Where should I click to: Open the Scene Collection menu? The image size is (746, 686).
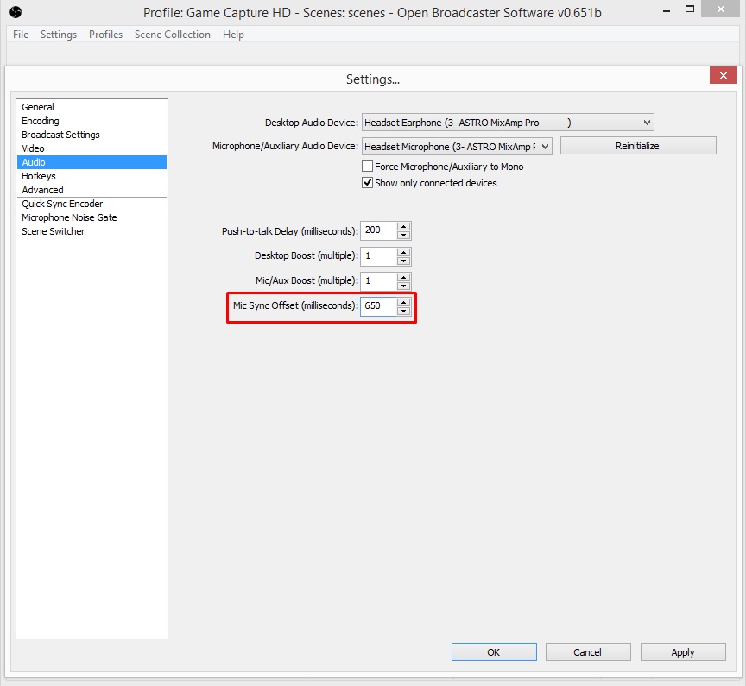172,35
